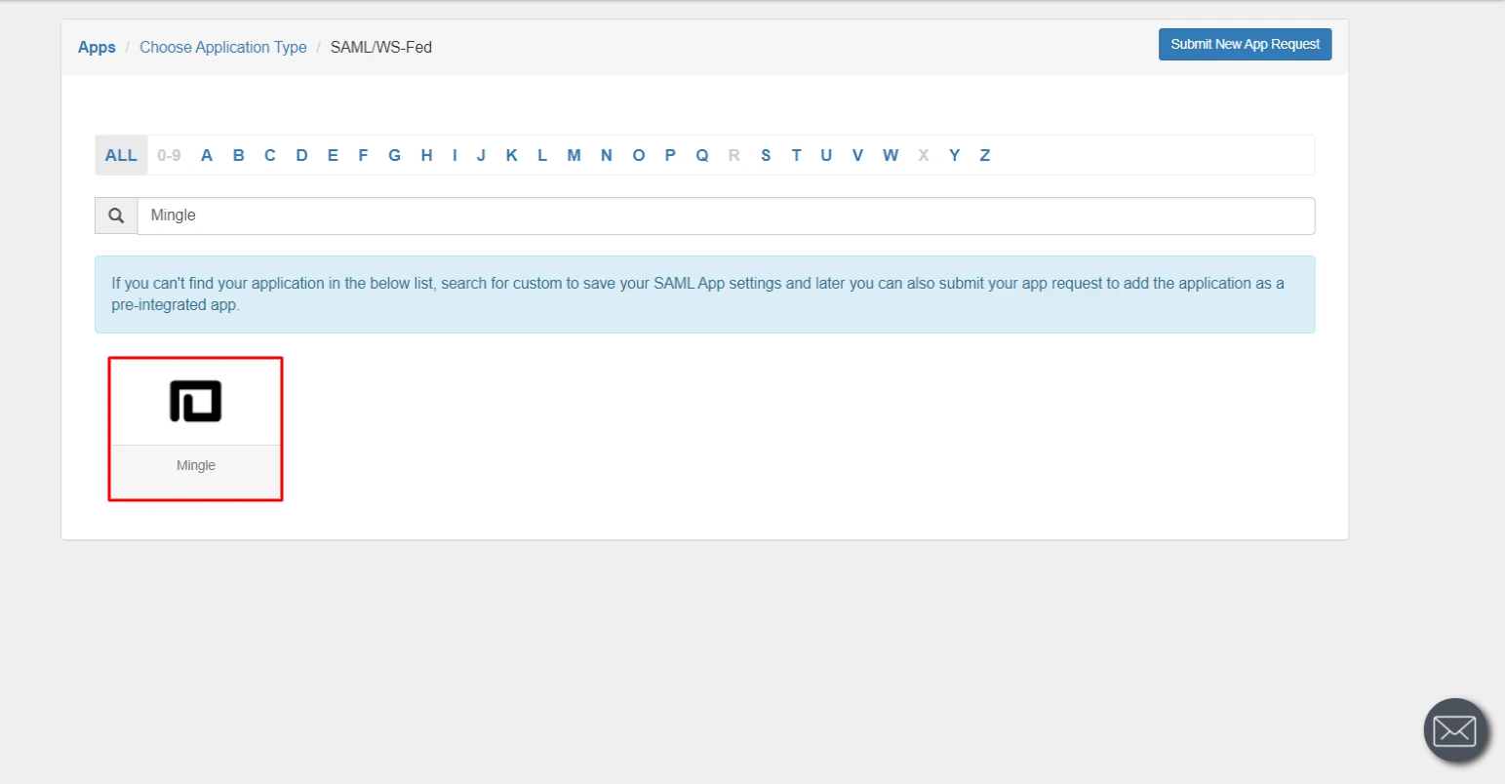Click the Mingle app name label
This screenshot has width=1505, height=784.
coord(196,466)
